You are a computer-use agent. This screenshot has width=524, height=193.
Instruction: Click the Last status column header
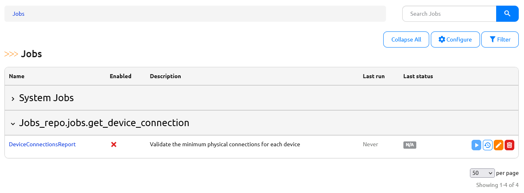(418, 76)
